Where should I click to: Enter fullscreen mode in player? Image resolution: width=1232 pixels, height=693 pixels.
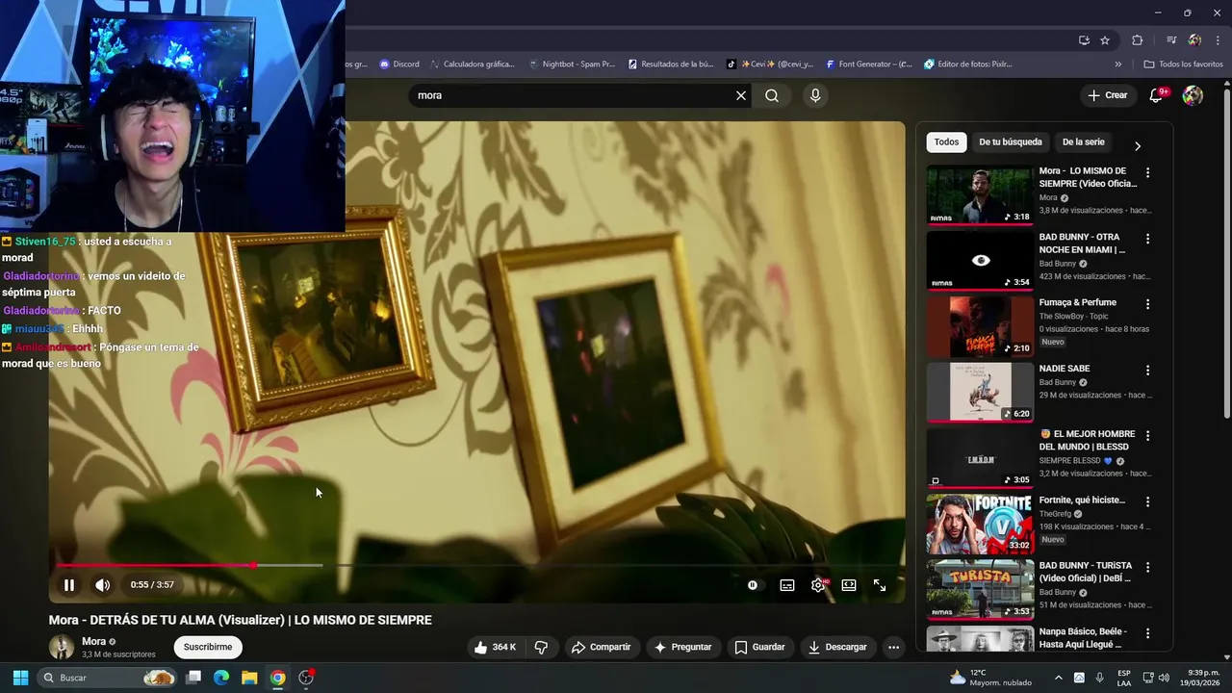point(880,585)
